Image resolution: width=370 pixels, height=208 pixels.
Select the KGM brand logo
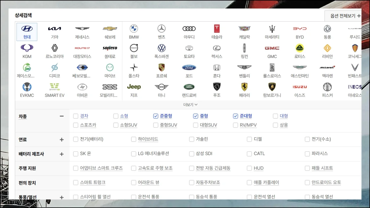pos(27,48)
